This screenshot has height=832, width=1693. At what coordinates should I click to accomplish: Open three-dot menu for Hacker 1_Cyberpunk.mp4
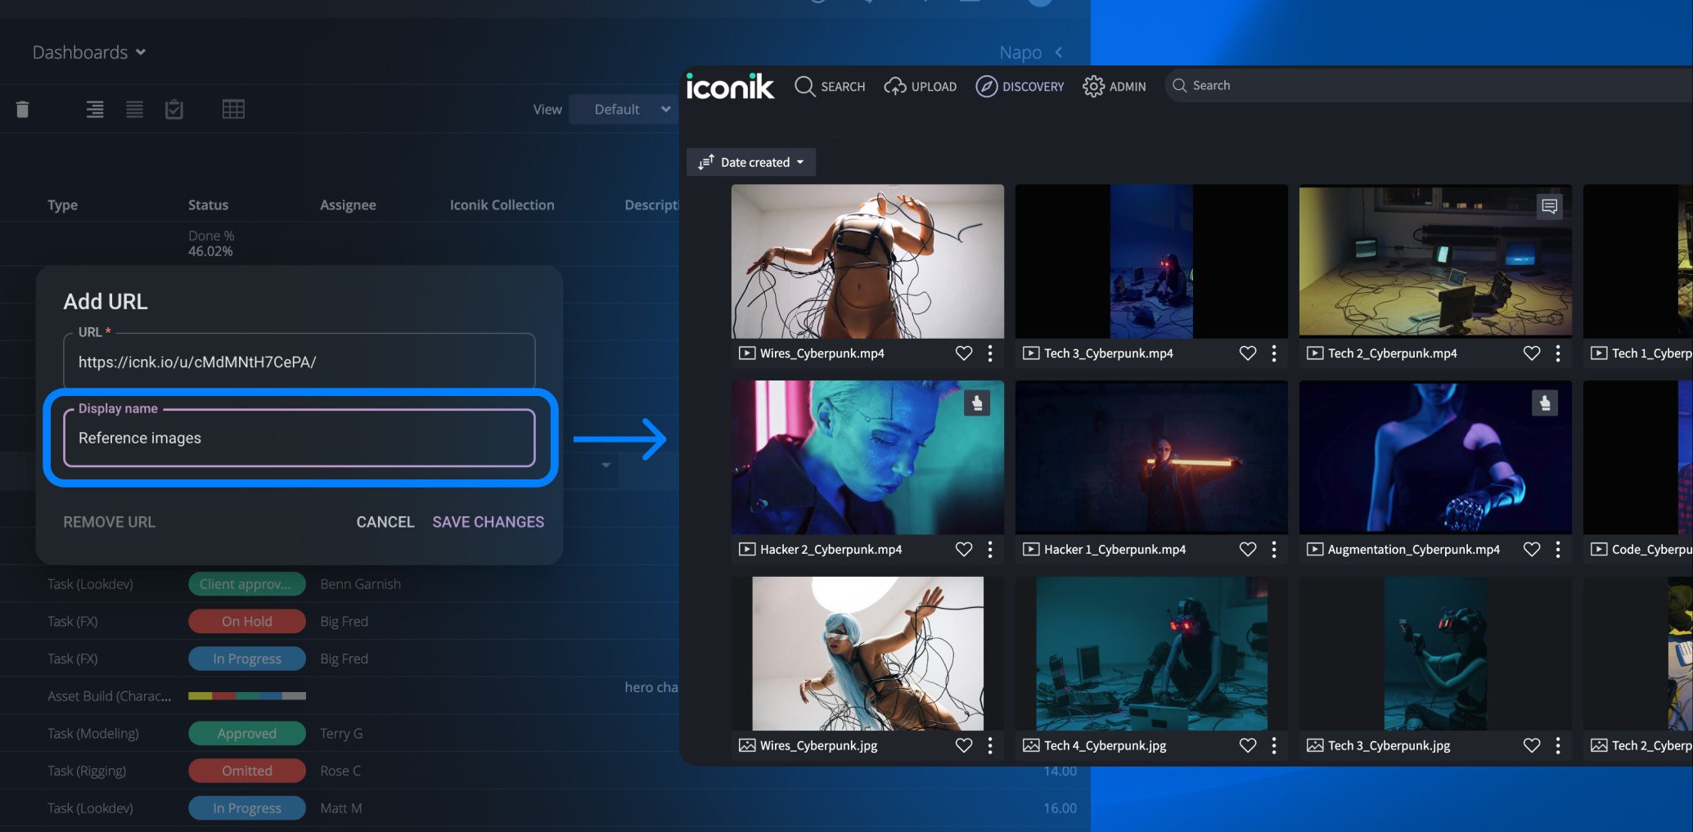coord(1274,550)
